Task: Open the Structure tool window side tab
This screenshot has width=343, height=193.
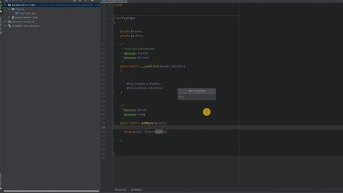Action: [x=1, y=25]
